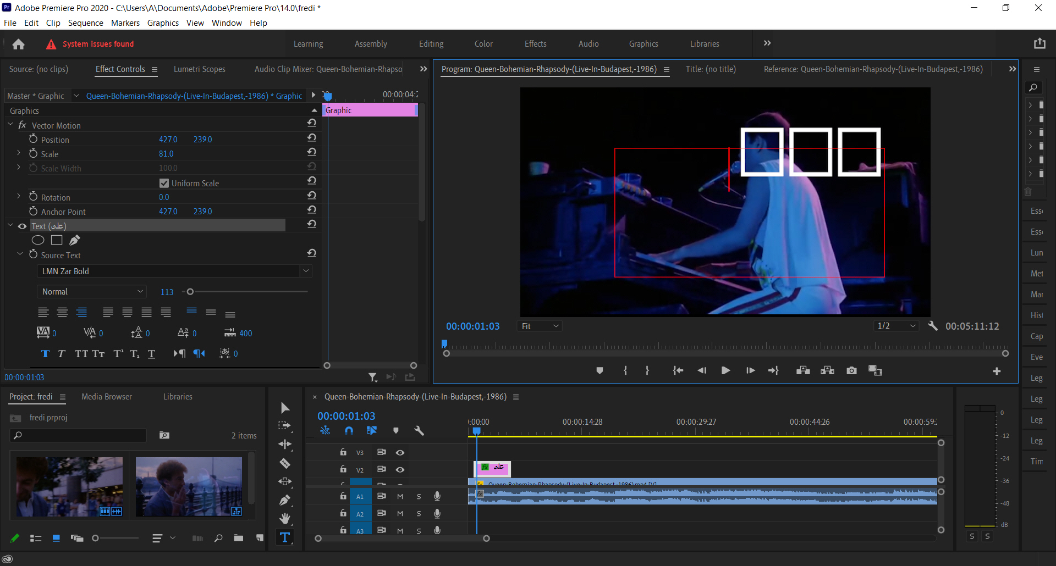
Task: Open the Markers menu
Action: coord(125,23)
